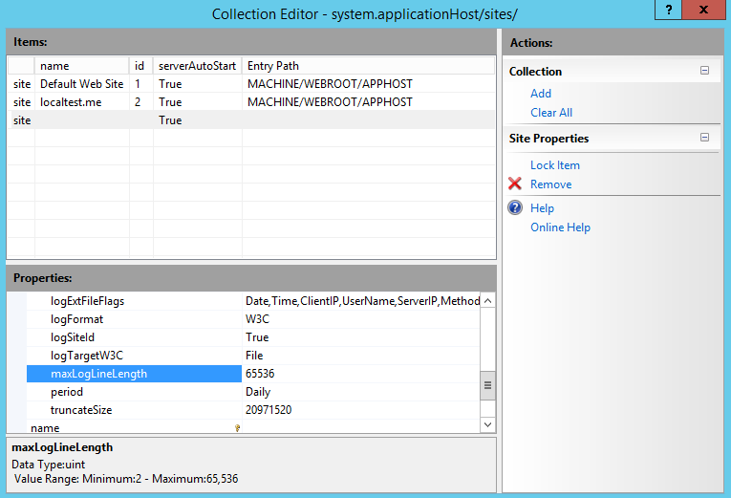Select the logTargetW3C property
This screenshot has width=731, height=498.
coord(134,356)
